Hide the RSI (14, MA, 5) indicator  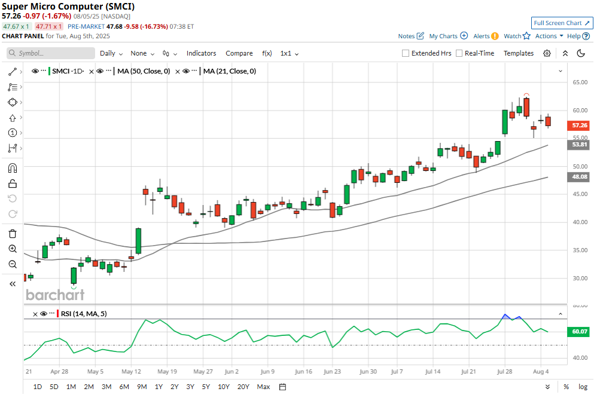click(x=44, y=314)
